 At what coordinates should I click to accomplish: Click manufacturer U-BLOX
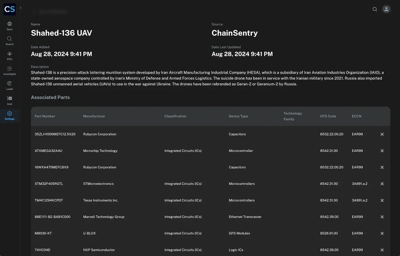89,233
